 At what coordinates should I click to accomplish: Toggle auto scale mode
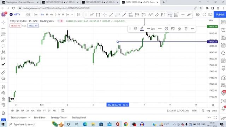(214, 110)
